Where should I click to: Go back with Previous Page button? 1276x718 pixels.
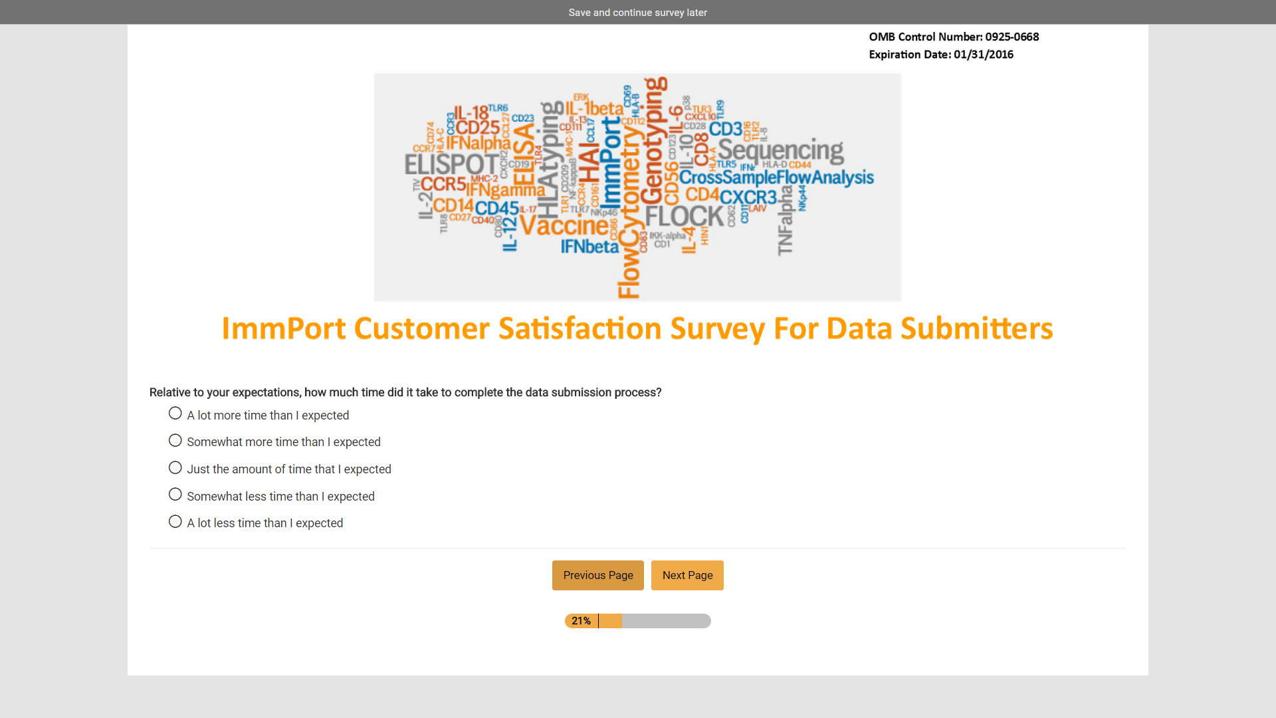click(597, 575)
